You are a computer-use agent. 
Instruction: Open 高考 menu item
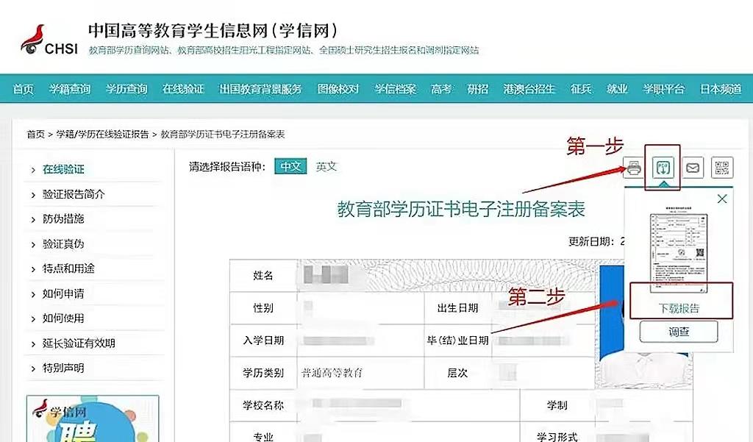[x=441, y=89]
